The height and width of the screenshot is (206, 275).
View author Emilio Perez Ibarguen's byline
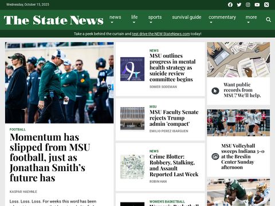pyautogui.click(x=168, y=131)
